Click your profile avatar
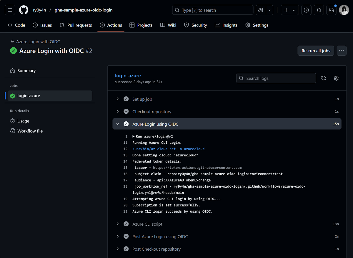This screenshot has height=258, width=353. click(344, 10)
